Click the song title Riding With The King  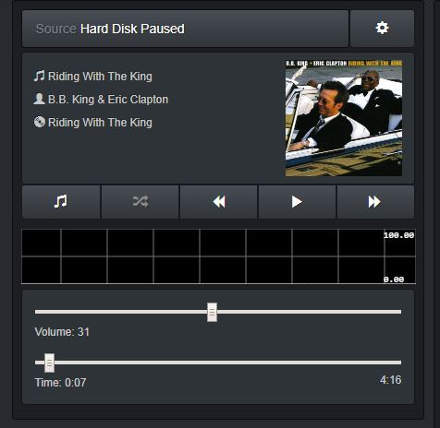pos(100,77)
